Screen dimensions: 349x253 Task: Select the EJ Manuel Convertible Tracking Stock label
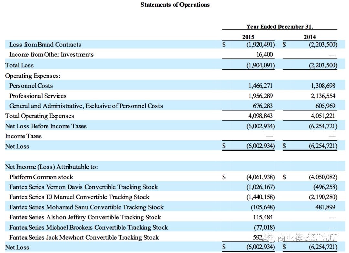coord(79,197)
